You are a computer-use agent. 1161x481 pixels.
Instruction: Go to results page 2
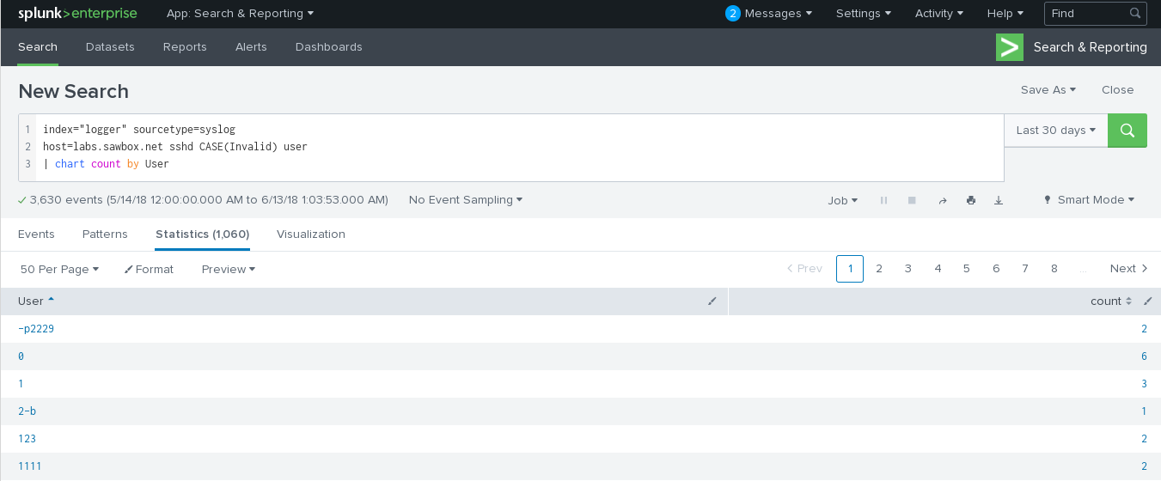[x=879, y=269]
